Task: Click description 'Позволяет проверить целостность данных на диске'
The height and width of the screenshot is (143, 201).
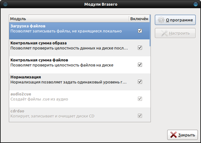Action: coord(69,48)
